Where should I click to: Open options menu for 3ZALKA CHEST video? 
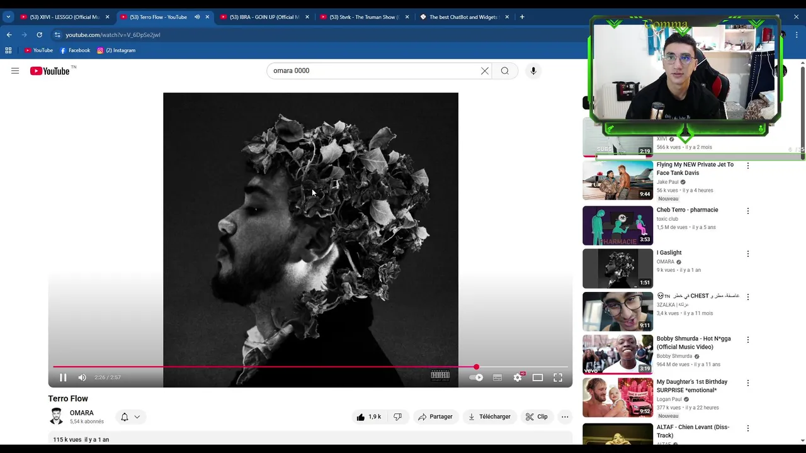pyautogui.click(x=748, y=296)
